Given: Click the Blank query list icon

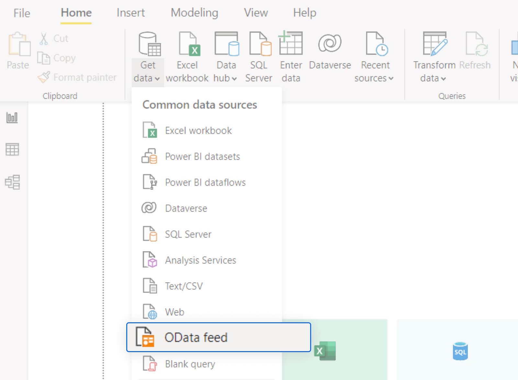Looking at the screenshot, I should point(150,363).
